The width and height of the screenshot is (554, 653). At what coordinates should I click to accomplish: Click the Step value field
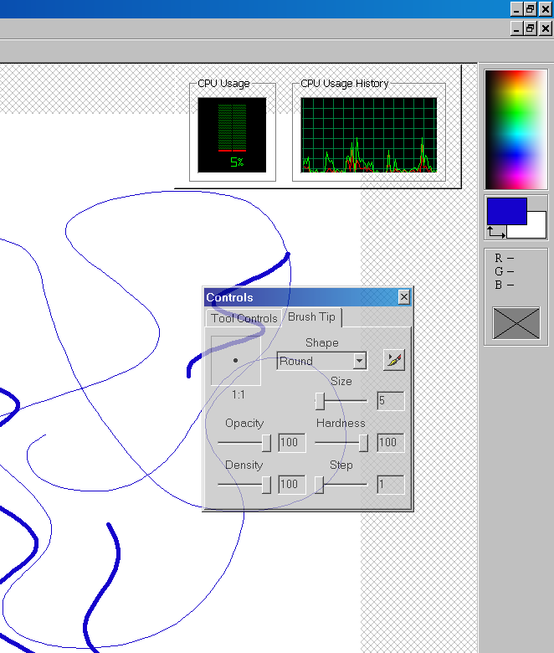coord(391,485)
